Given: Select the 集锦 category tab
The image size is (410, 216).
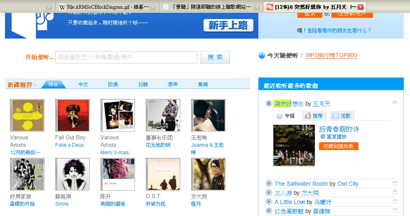Looking at the screenshot, I should click(203, 85).
